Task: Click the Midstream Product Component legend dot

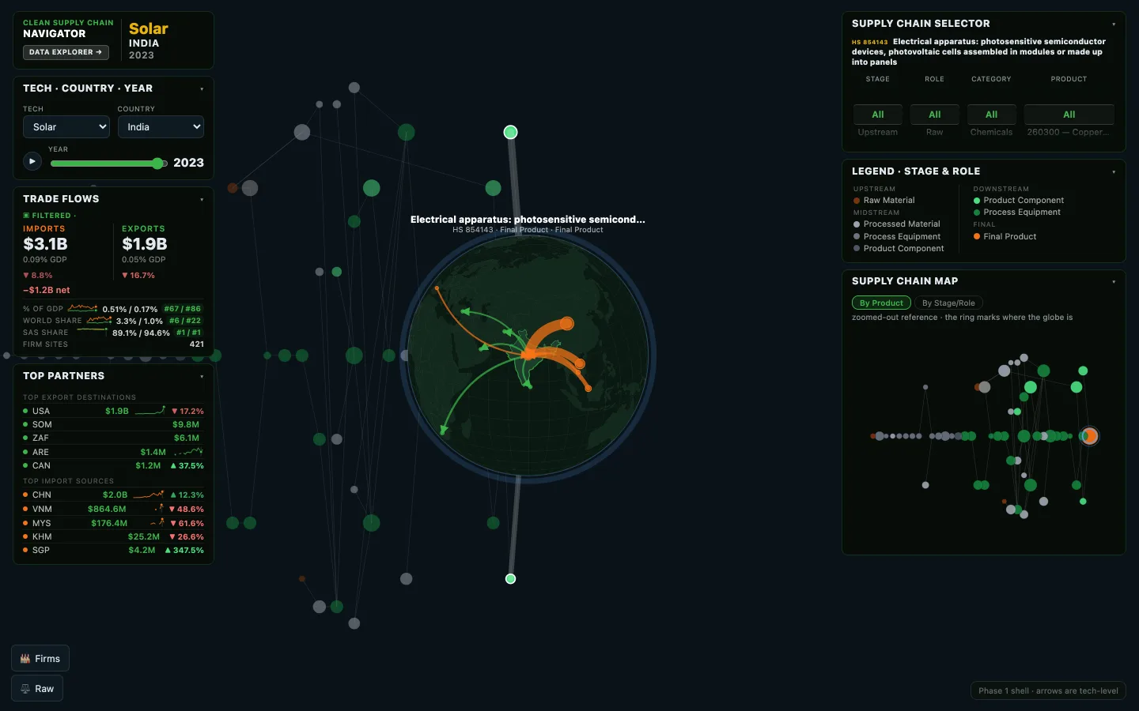Action: (857, 249)
